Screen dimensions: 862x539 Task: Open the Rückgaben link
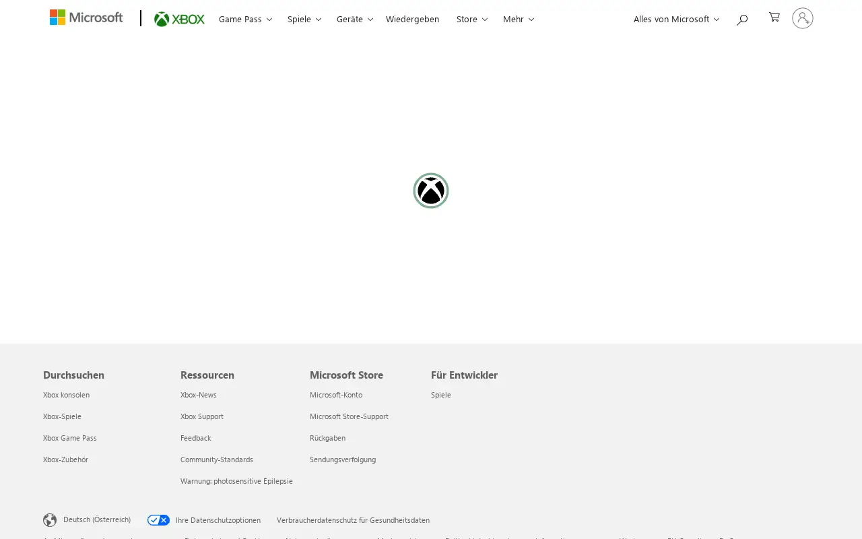[x=327, y=438]
